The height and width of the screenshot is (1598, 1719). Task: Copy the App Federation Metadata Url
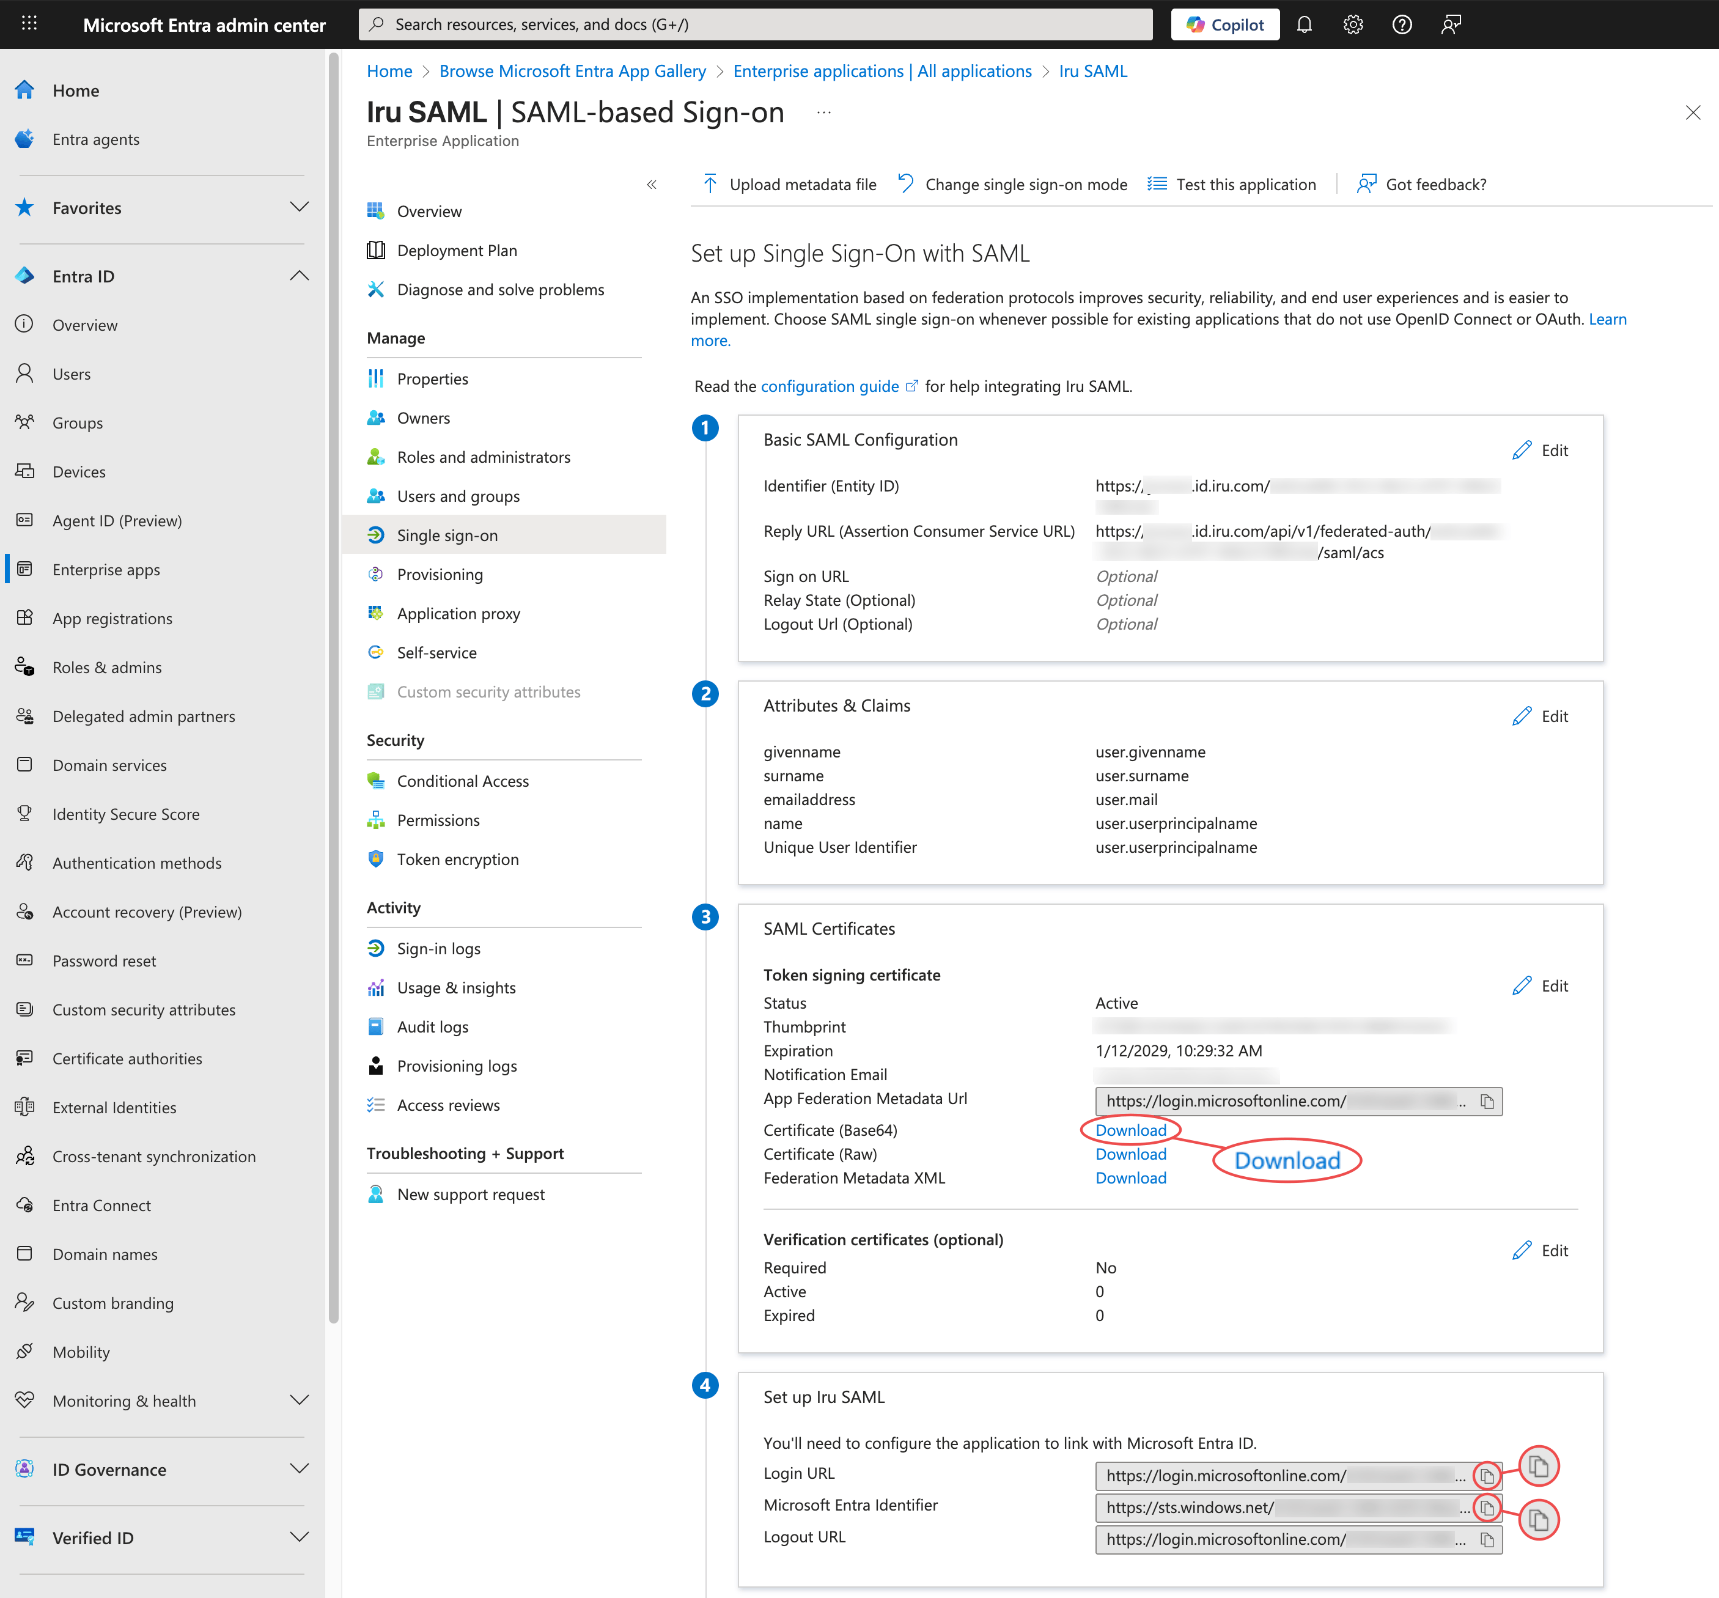click(1487, 1101)
